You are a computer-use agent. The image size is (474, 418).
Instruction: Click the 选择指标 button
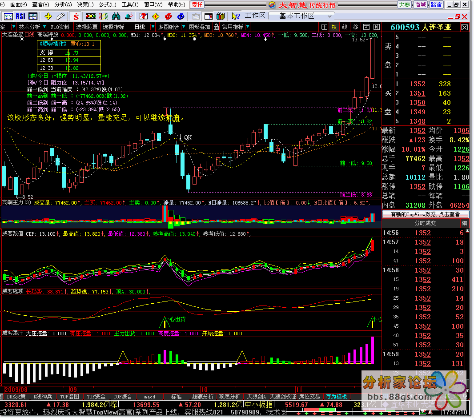coord(113,27)
